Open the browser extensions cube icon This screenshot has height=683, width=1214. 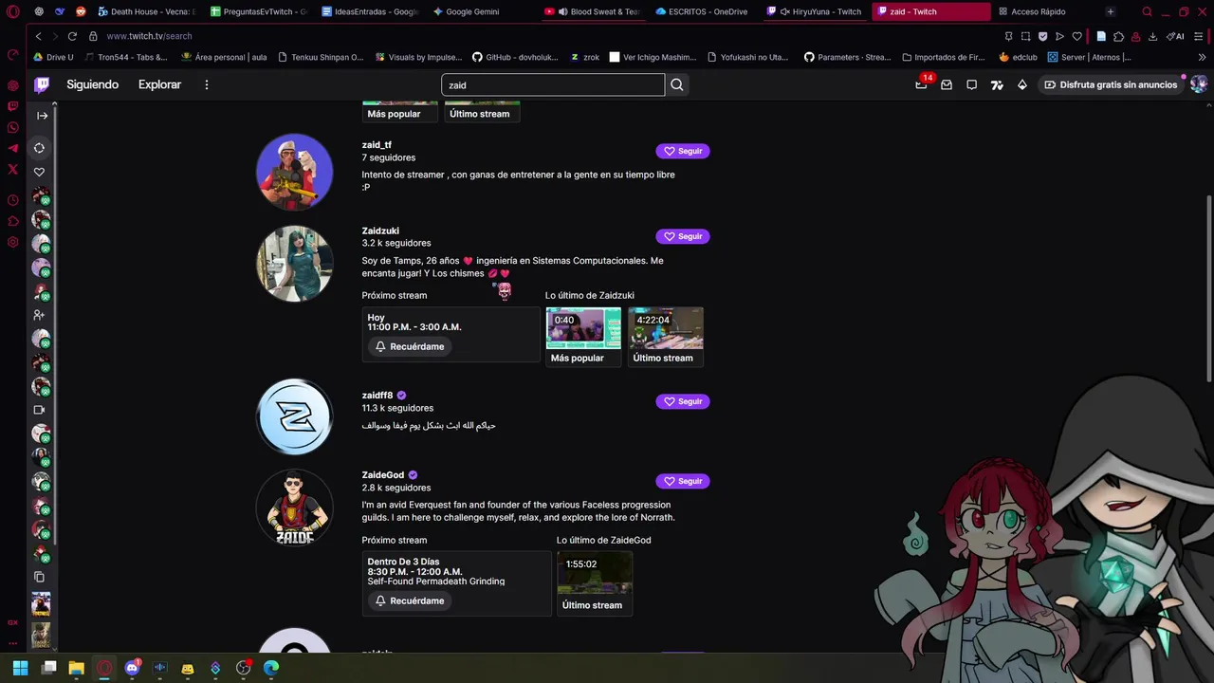(1118, 36)
